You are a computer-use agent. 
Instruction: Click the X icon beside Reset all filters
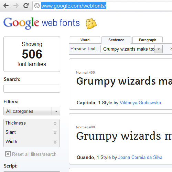tap(8, 154)
